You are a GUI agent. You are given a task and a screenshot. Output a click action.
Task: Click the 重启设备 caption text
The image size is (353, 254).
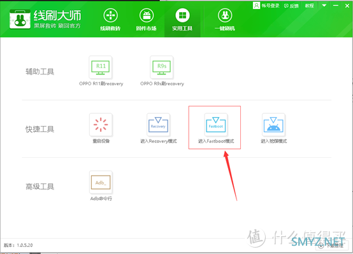101,141
